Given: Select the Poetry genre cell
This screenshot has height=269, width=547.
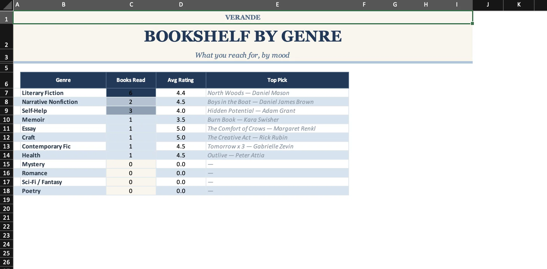Looking at the screenshot, I should click(63, 191).
